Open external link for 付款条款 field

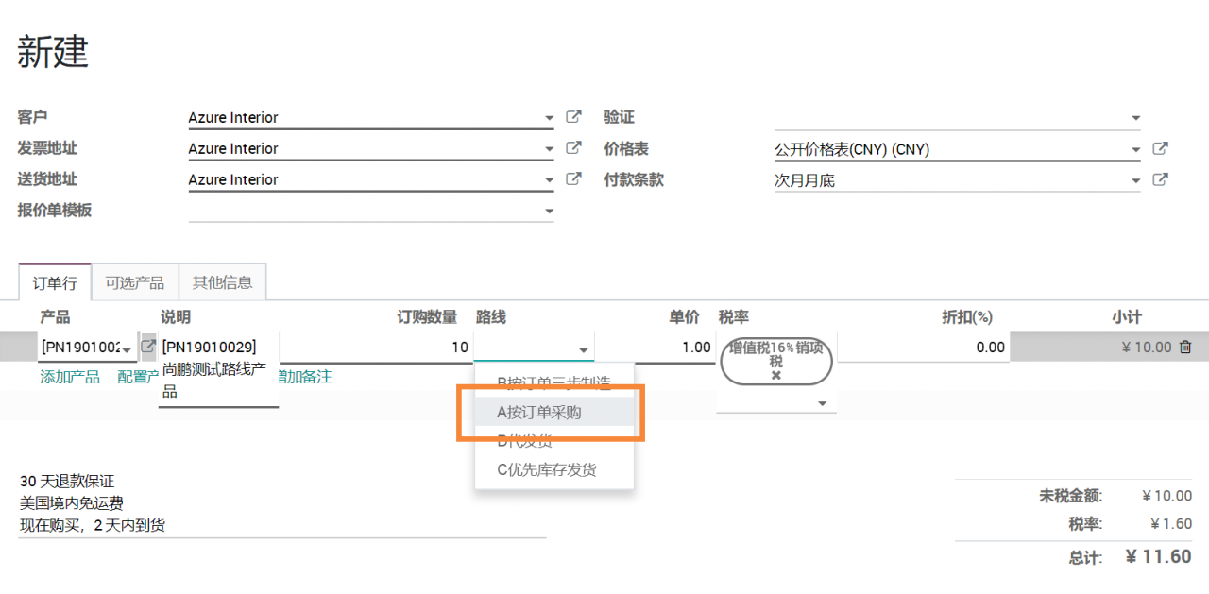1161,179
